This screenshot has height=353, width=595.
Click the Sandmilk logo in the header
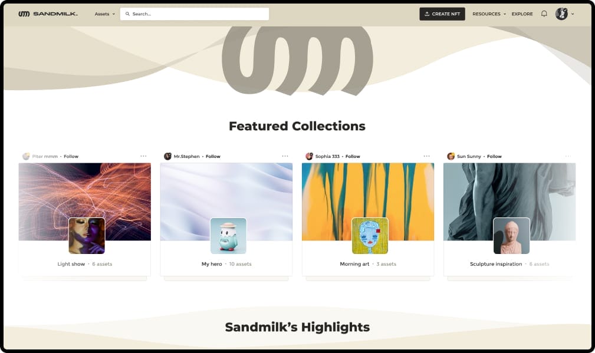pyautogui.click(x=48, y=14)
